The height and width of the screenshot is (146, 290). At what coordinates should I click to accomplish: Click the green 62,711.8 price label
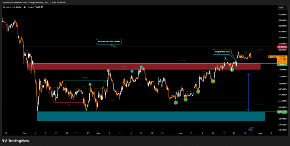pos(283,112)
